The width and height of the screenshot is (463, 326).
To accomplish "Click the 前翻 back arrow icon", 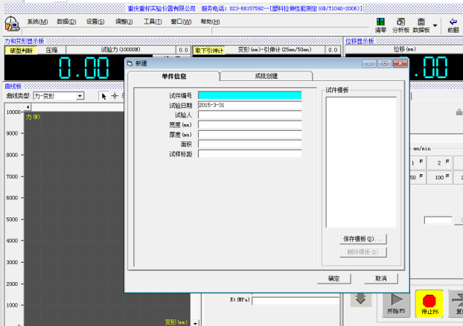I will [453, 25].
